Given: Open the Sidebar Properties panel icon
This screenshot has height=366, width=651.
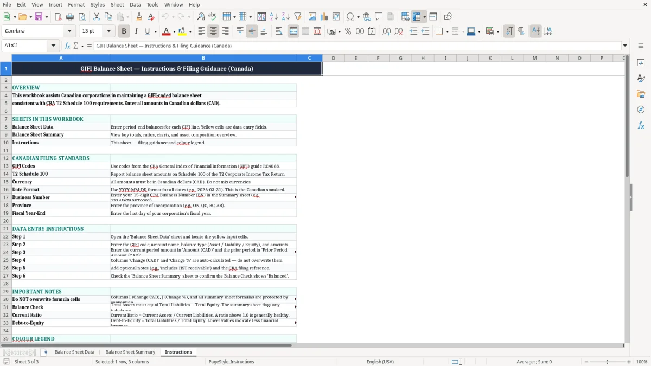Looking at the screenshot, I should [x=641, y=63].
